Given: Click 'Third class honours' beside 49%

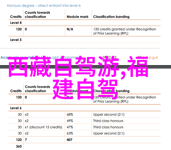Looking at the screenshot, I should 108,121.
